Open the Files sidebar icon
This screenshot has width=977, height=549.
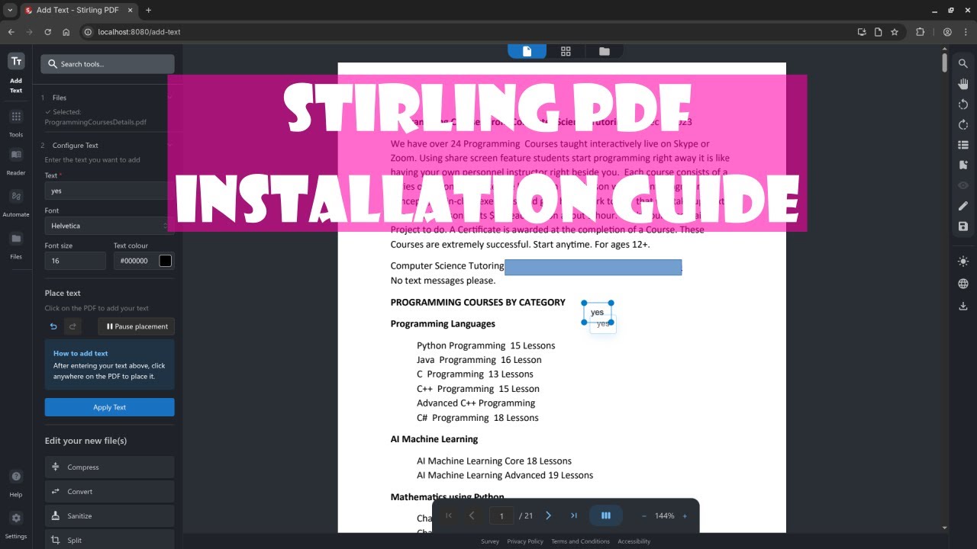16,239
